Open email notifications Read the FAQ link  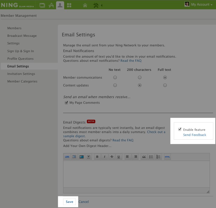(x=131, y=61)
